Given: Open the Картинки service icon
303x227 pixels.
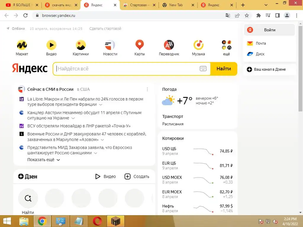Looking at the screenshot, I should [80, 45].
